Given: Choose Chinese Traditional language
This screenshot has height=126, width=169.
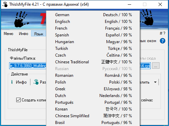Looking at the screenshot, I should 93,62.
